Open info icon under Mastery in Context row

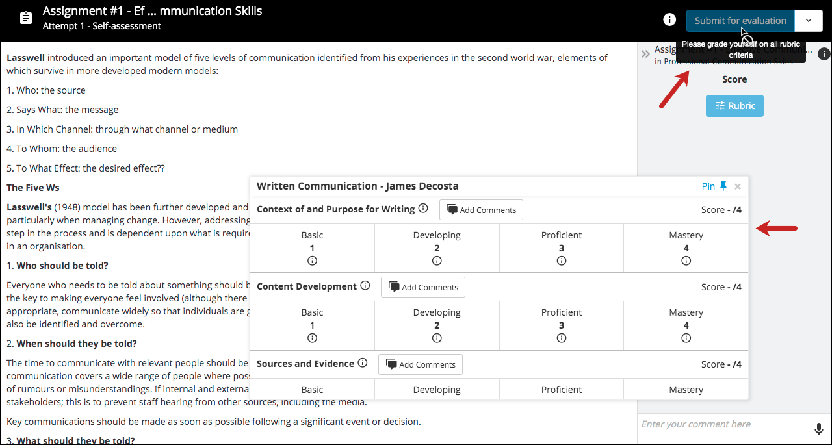click(x=686, y=261)
